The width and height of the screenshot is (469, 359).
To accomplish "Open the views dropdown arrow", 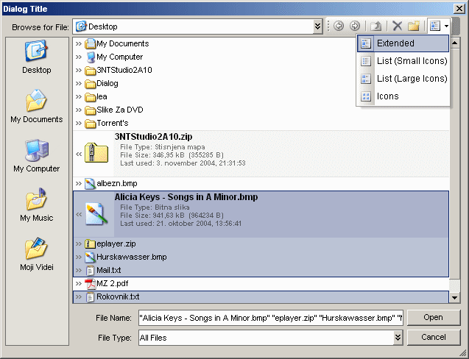I will (x=446, y=26).
